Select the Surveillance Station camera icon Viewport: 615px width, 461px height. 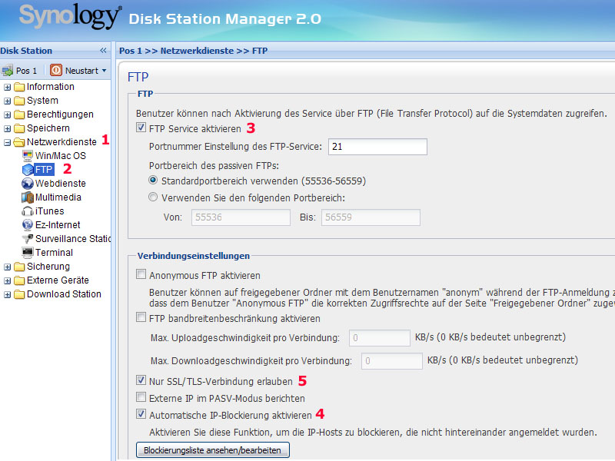(x=28, y=239)
